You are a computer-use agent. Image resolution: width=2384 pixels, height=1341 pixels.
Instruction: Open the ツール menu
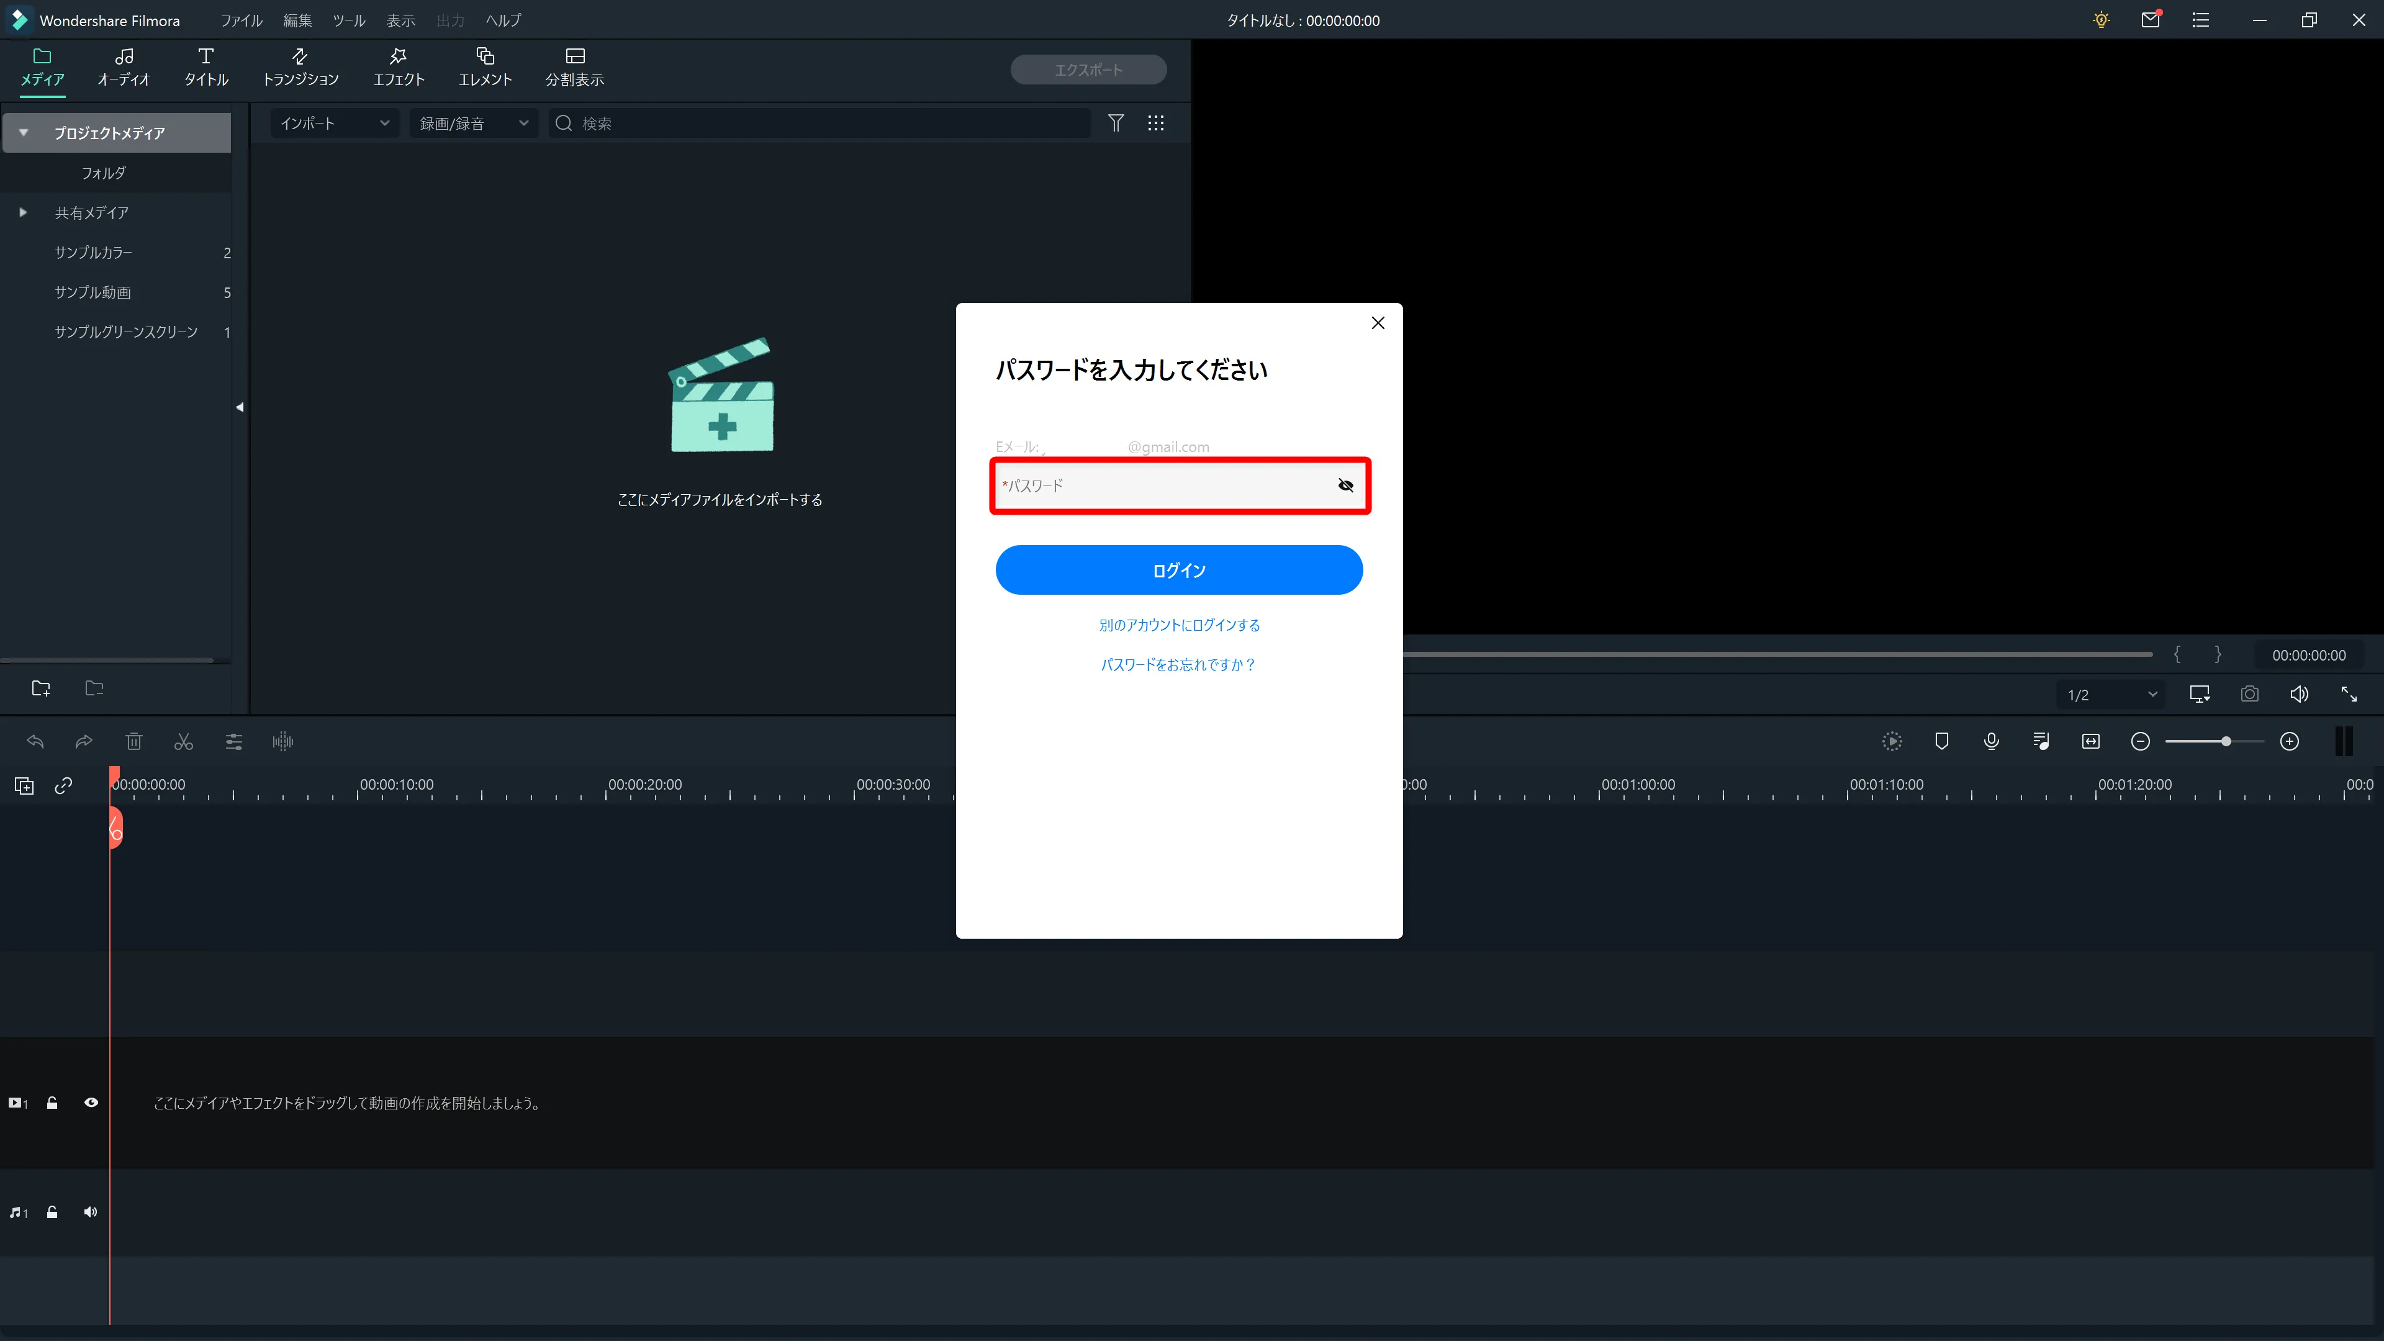(x=349, y=20)
